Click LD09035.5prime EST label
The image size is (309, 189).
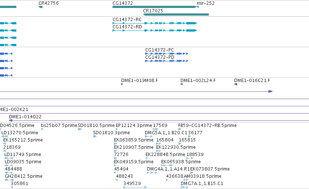coord(23,162)
